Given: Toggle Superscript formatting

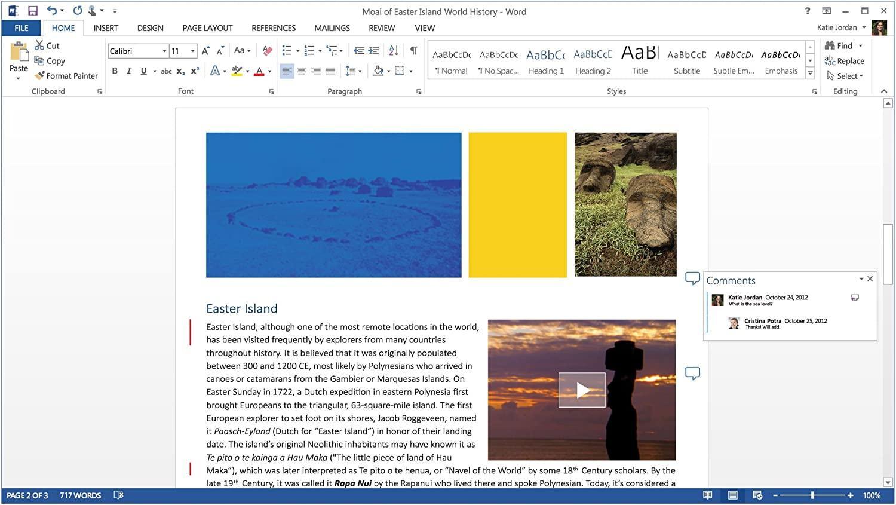Looking at the screenshot, I should pos(195,71).
